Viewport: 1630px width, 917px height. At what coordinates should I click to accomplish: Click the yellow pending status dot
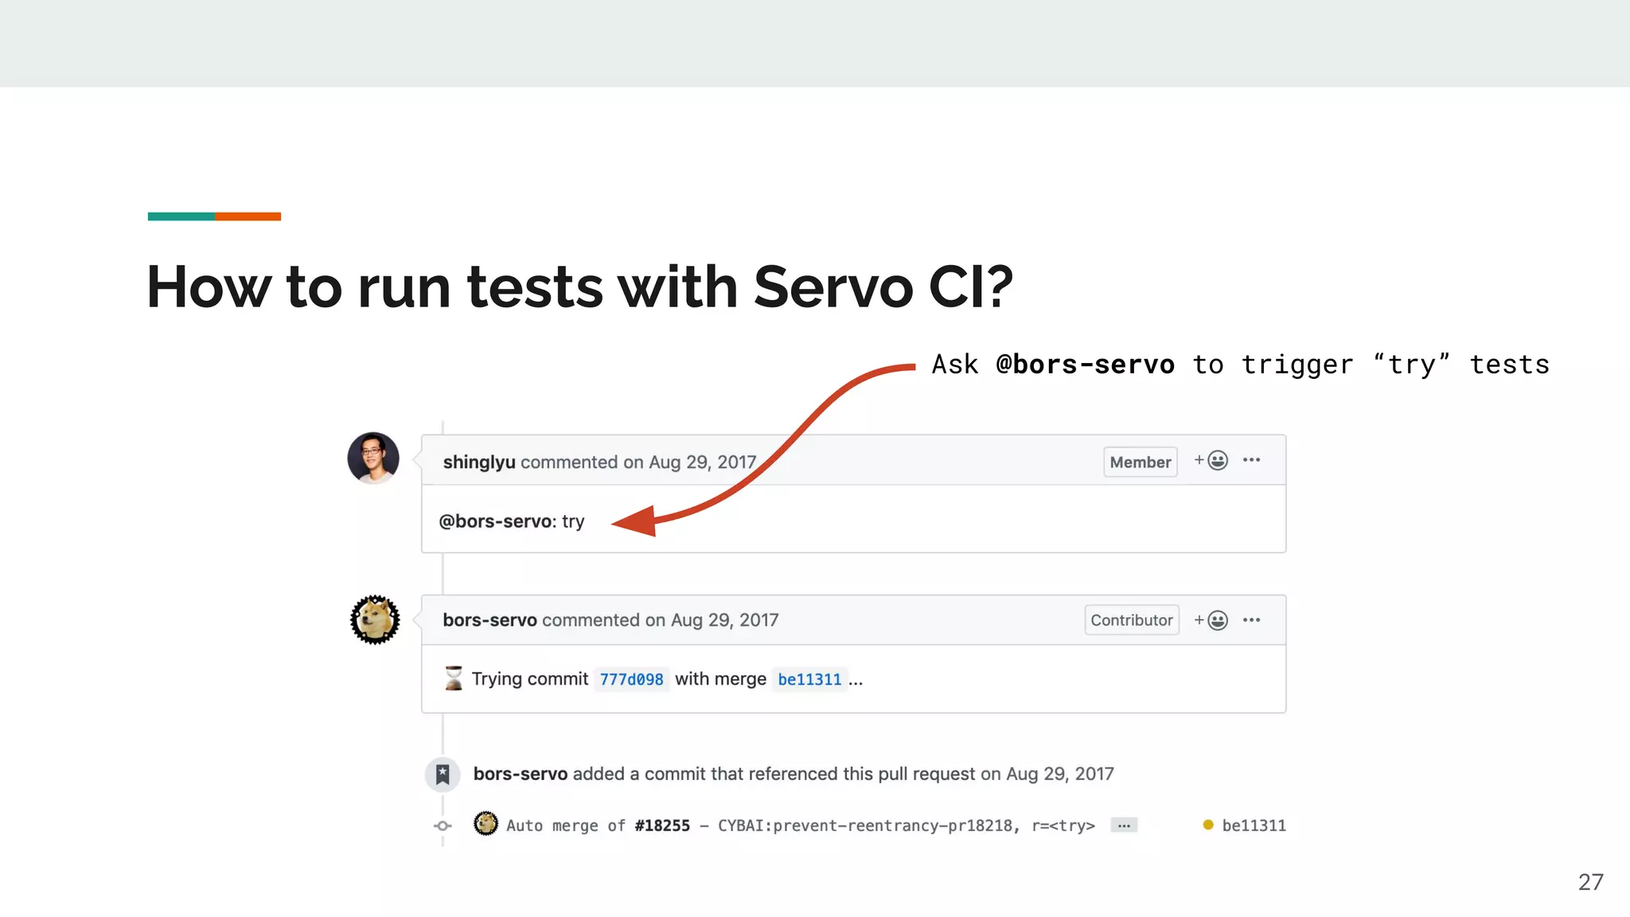[1208, 825]
